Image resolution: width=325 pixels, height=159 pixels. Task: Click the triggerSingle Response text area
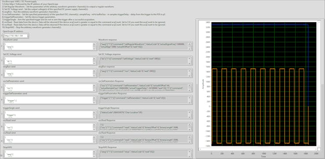[x=144, y=115]
